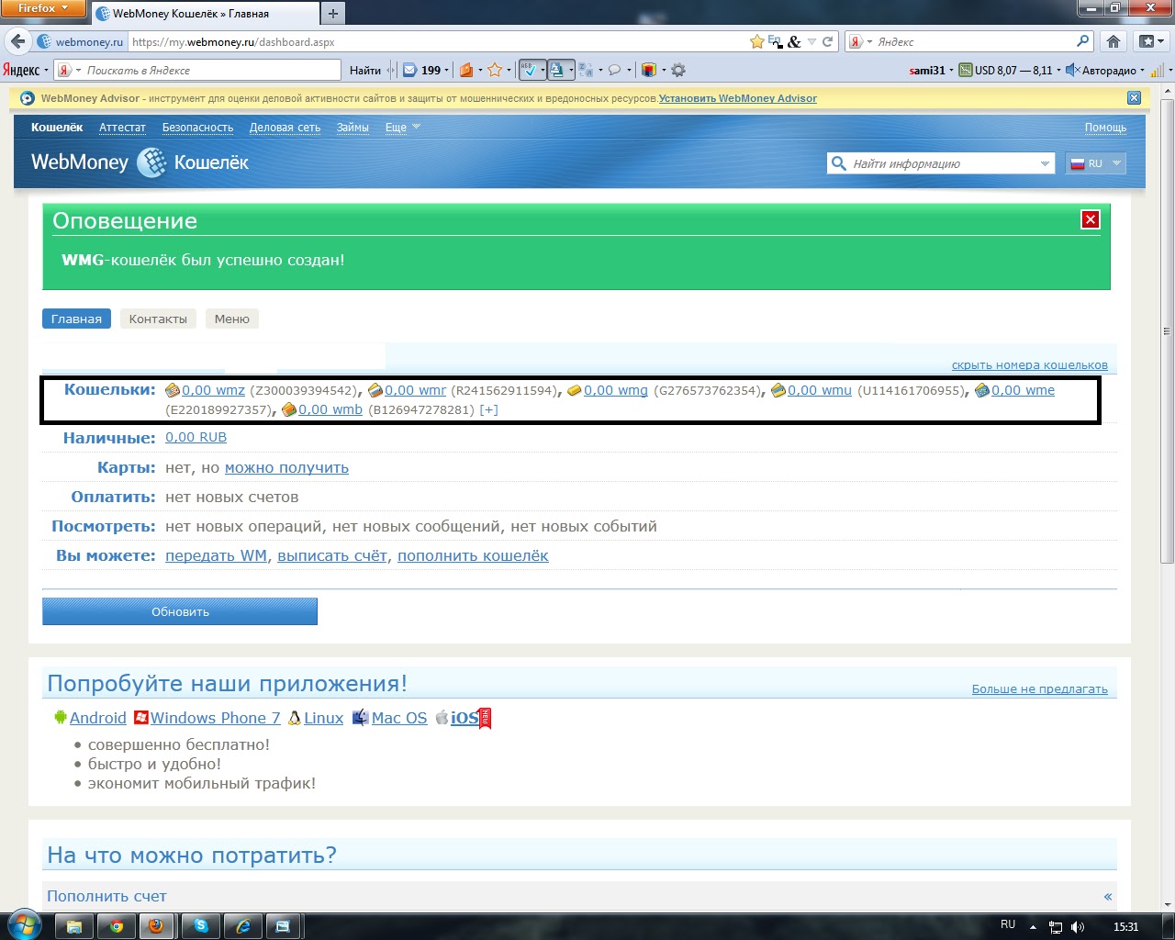
Task: Click the пополнить кошелёк link
Action: tap(473, 555)
